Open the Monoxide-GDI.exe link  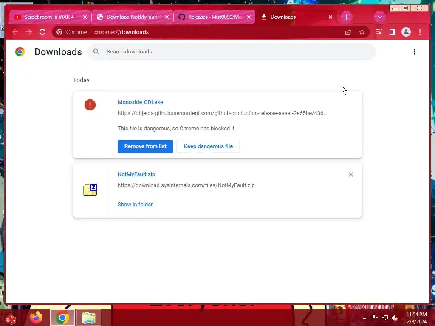(x=140, y=102)
